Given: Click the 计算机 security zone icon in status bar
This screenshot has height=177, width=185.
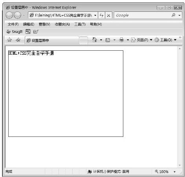Looking at the screenshot, I should pyautogui.click(x=90, y=171).
